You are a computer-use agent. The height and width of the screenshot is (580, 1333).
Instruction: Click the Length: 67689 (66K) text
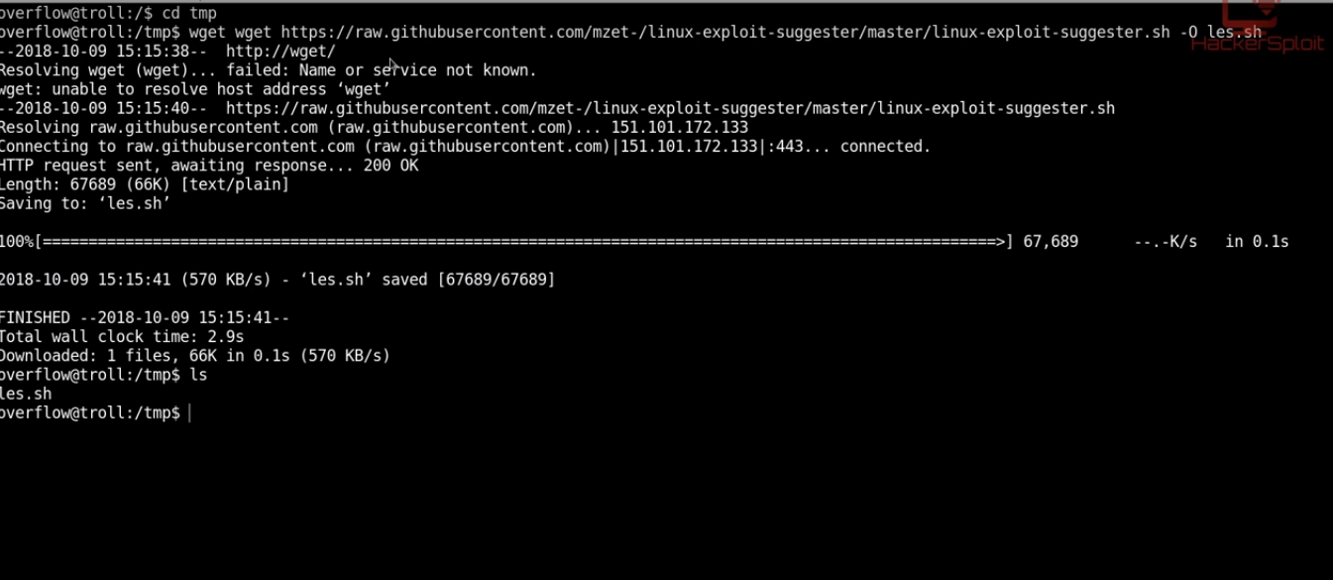pos(85,184)
